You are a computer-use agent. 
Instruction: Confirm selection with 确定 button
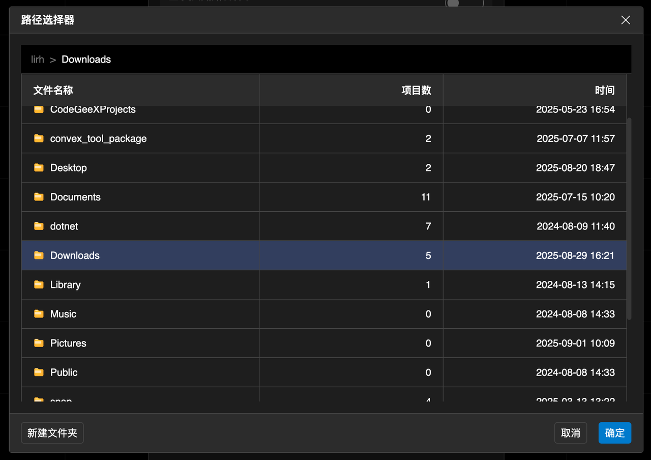click(x=614, y=433)
